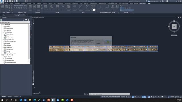Expand the Assemblies tree node
Image resolution: width=182 pixels, height=102 pixels.
(3, 47)
